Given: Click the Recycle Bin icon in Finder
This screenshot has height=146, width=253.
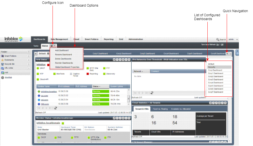Looking at the screenshot, I should [x=2, y=64].
